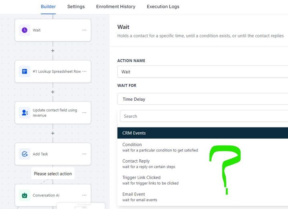Screen dimensions: 288x209
Task: Click the Add Task checkmark icon
Action: click(x=25, y=154)
